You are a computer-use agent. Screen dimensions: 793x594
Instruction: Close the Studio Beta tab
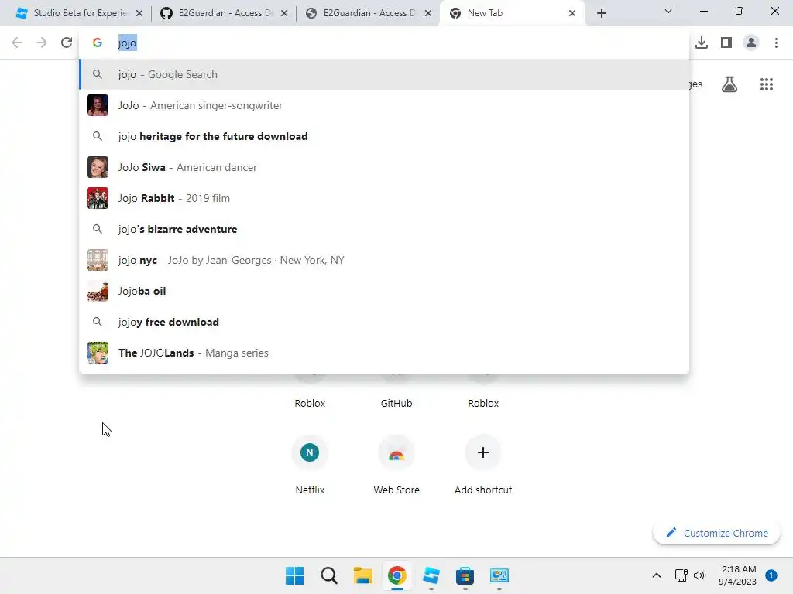click(x=139, y=13)
